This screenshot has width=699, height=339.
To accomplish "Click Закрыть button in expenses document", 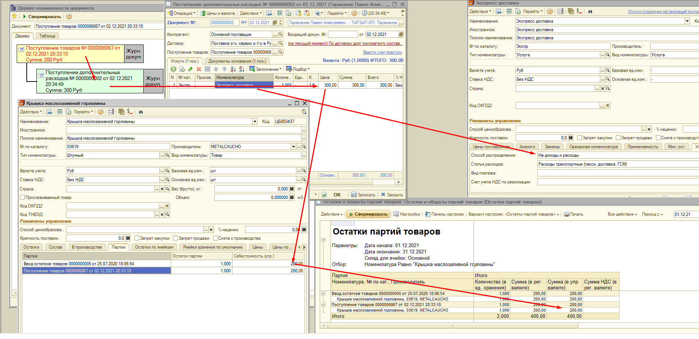I will coord(392,195).
